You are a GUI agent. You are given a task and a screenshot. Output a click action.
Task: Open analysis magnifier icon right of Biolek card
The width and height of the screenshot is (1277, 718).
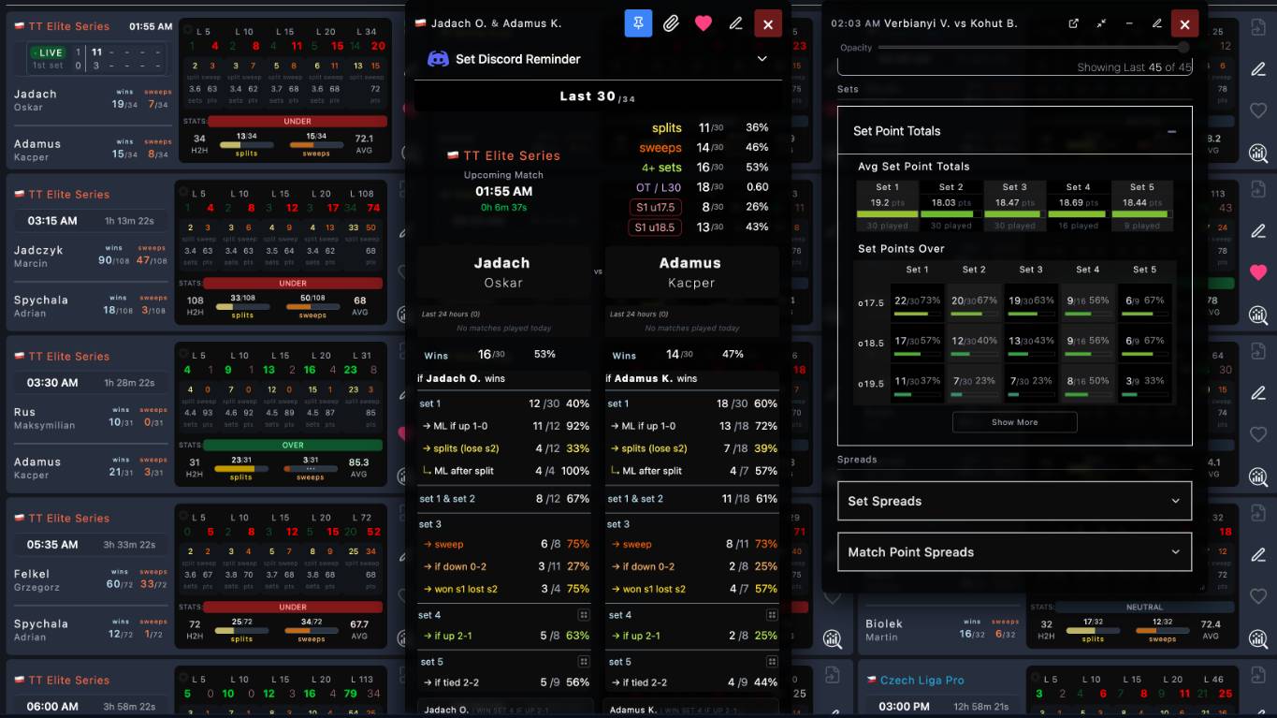pos(1258,638)
